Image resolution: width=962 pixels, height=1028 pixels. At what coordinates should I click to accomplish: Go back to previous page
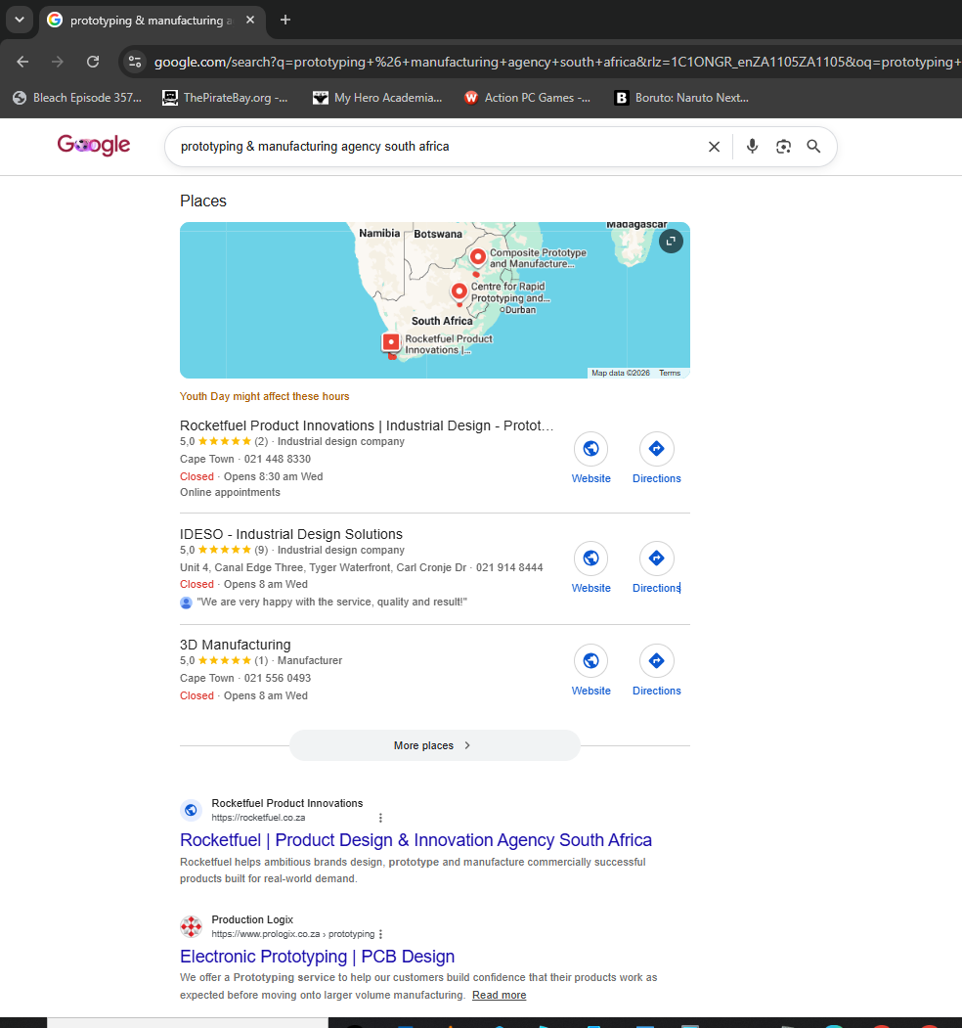point(22,62)
